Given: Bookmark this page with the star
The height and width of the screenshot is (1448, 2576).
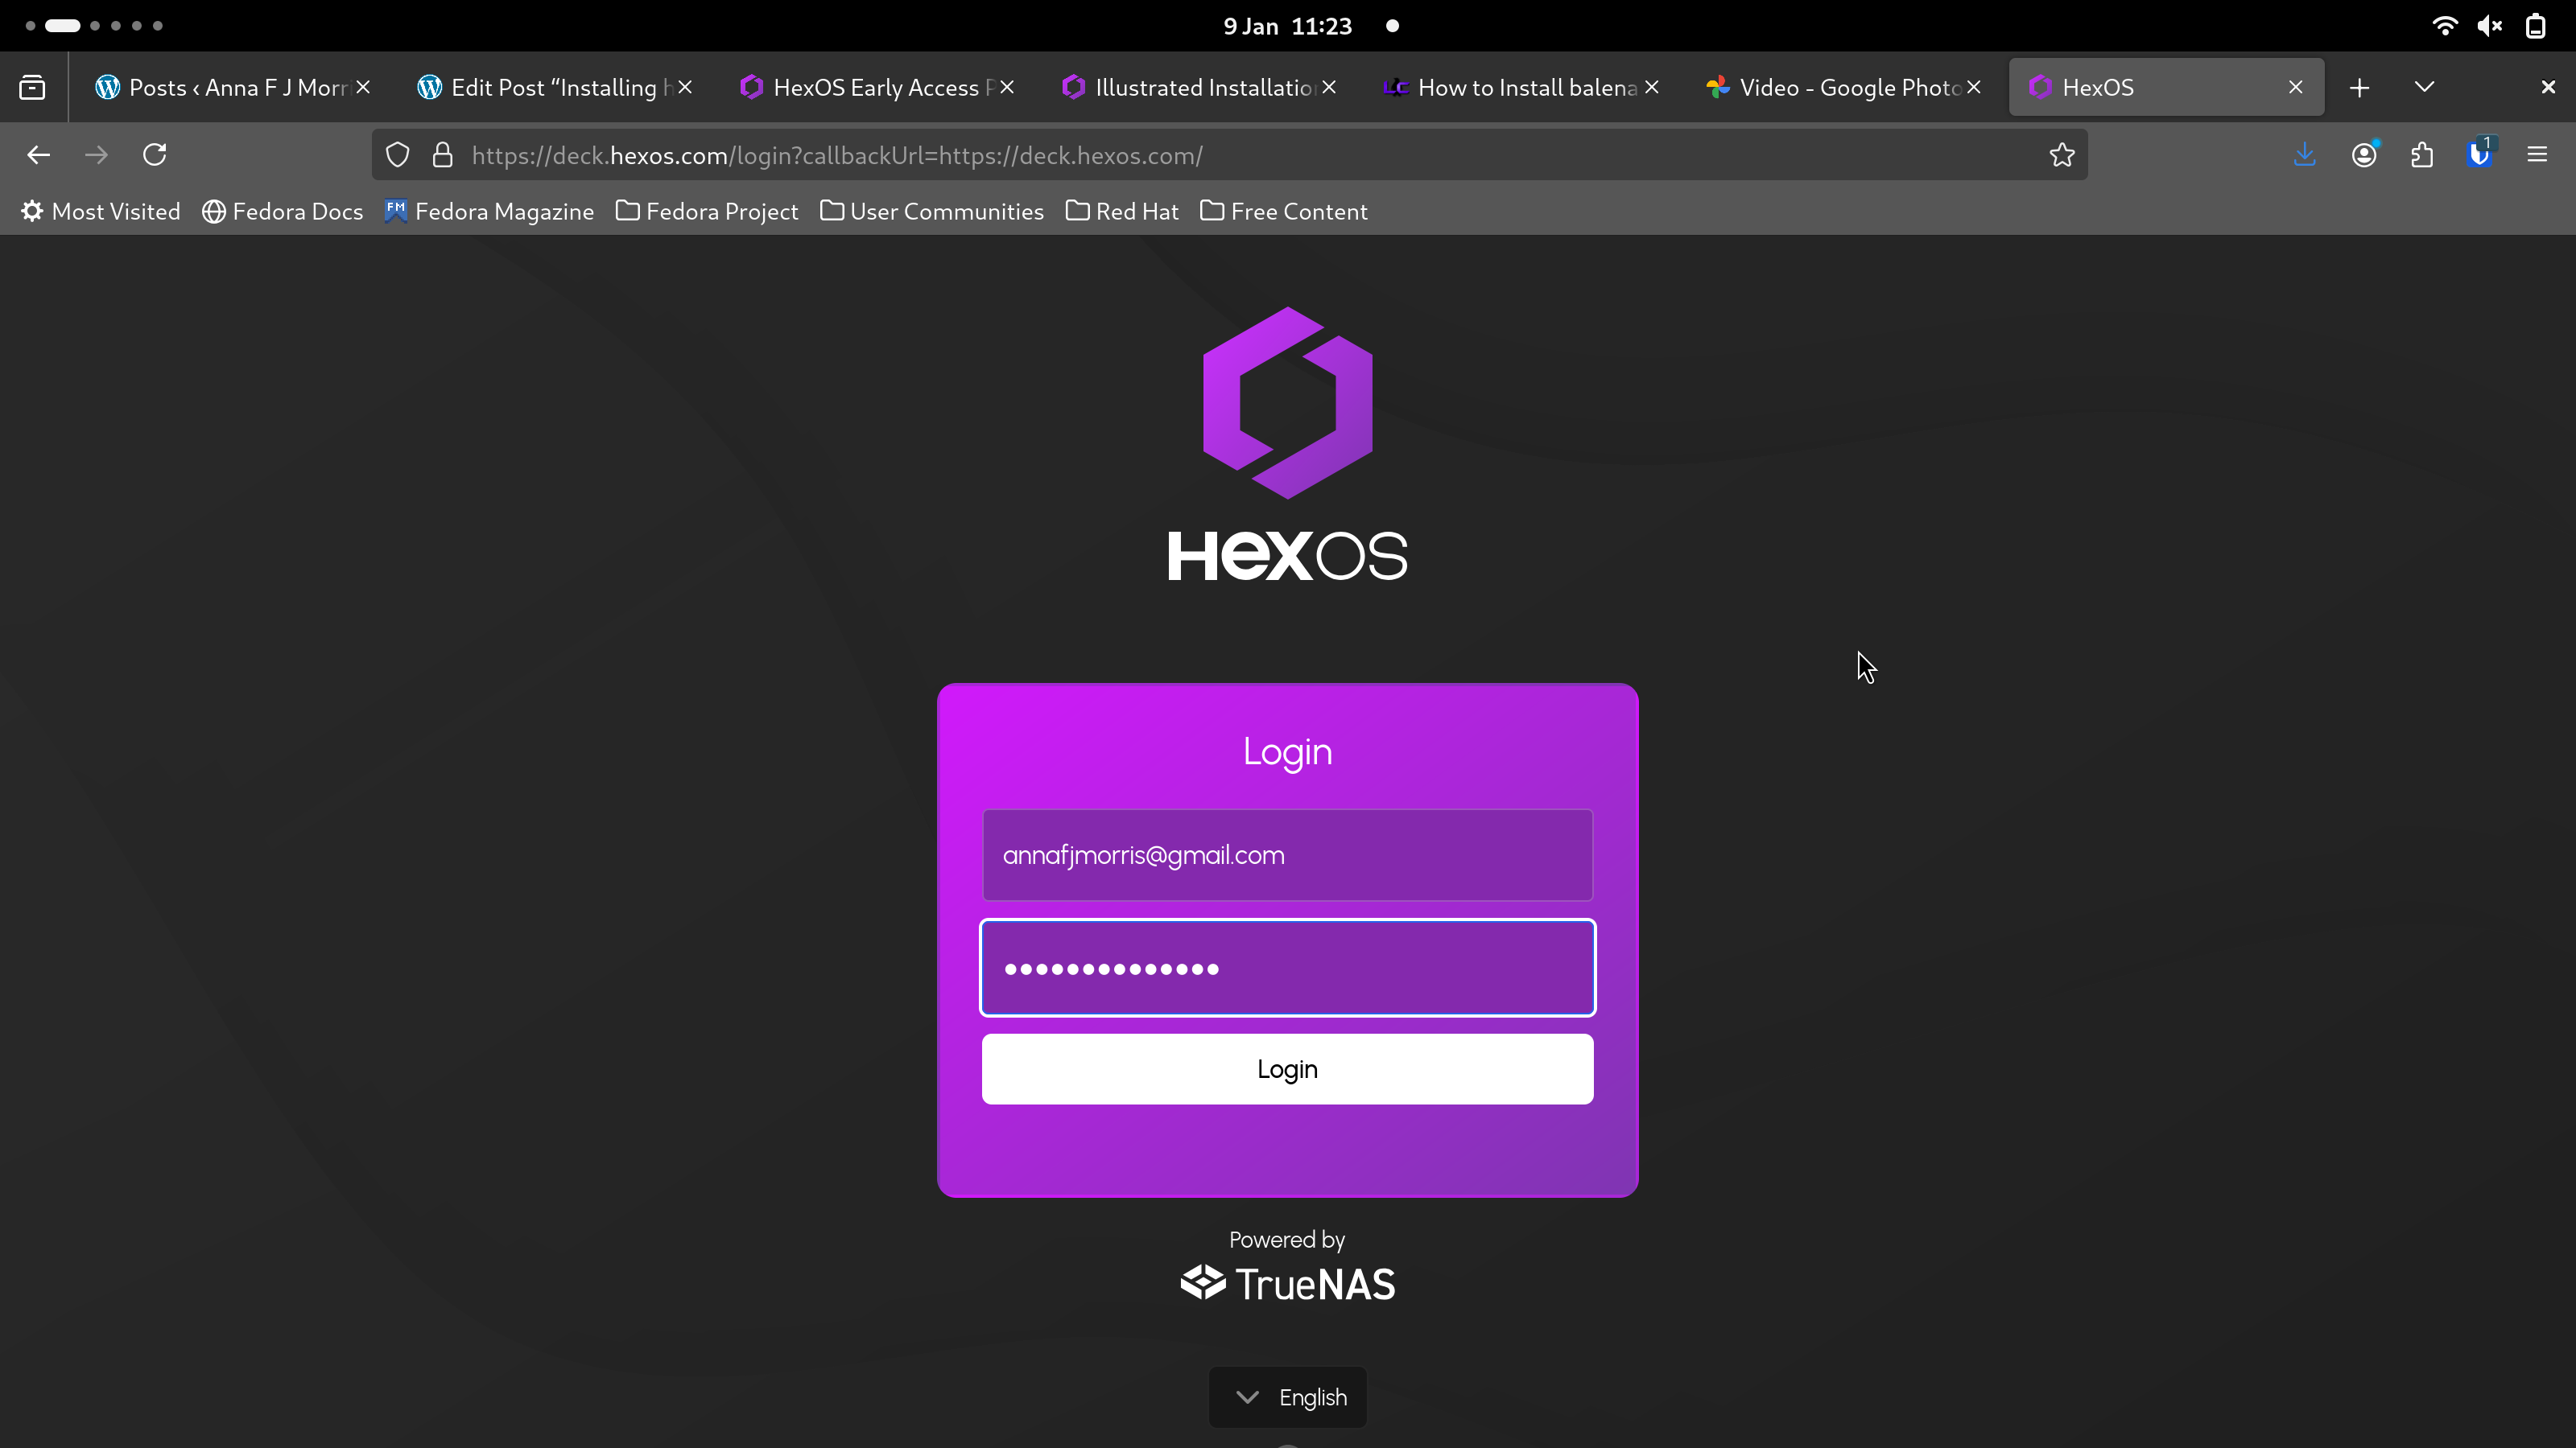Looking at the screenshot, I should click(2062, 155).
